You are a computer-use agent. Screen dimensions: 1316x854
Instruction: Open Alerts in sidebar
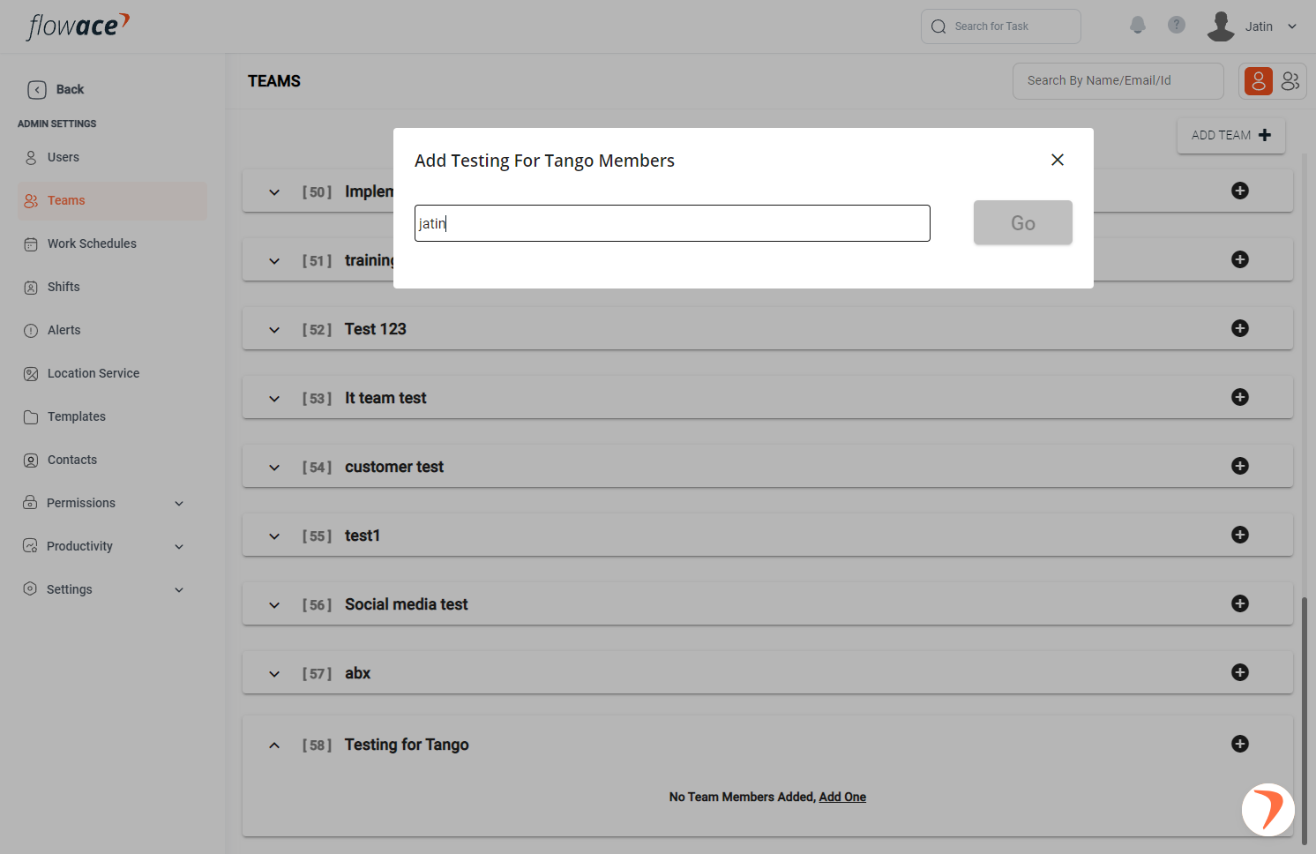[112, 330]
